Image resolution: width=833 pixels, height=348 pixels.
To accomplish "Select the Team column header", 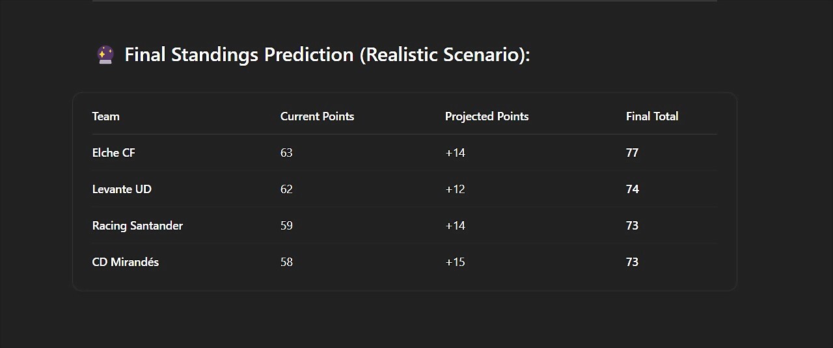I will coord(106,116).
